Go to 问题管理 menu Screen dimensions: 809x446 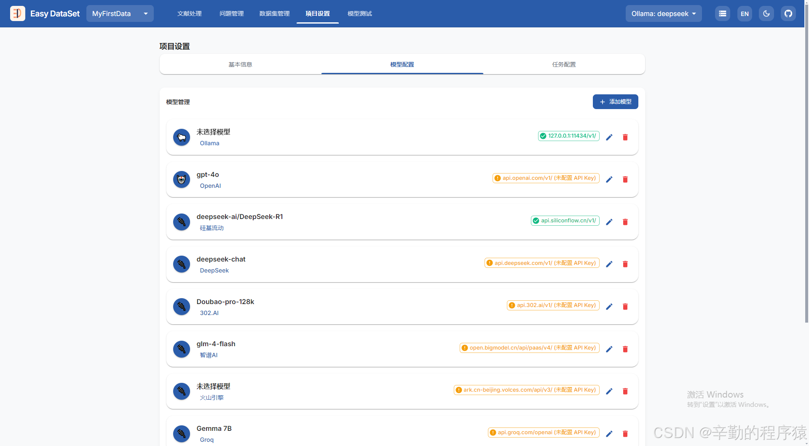point(232,13)
